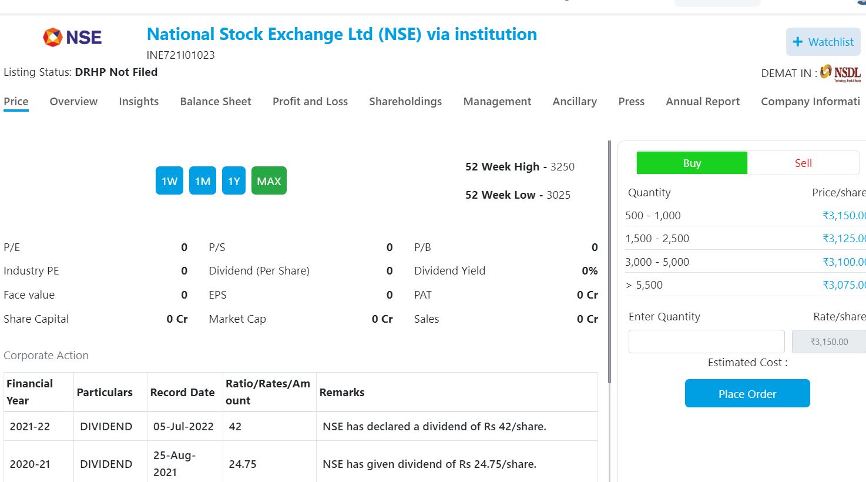Switch to the Buy toggle
Screen dimensions: 866x482
pos(692,163)
